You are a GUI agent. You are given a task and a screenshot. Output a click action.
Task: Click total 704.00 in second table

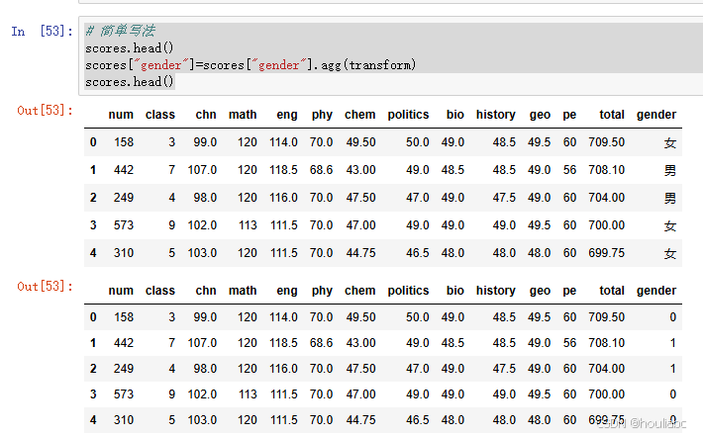pyautogui.click(x=606, y=369)
